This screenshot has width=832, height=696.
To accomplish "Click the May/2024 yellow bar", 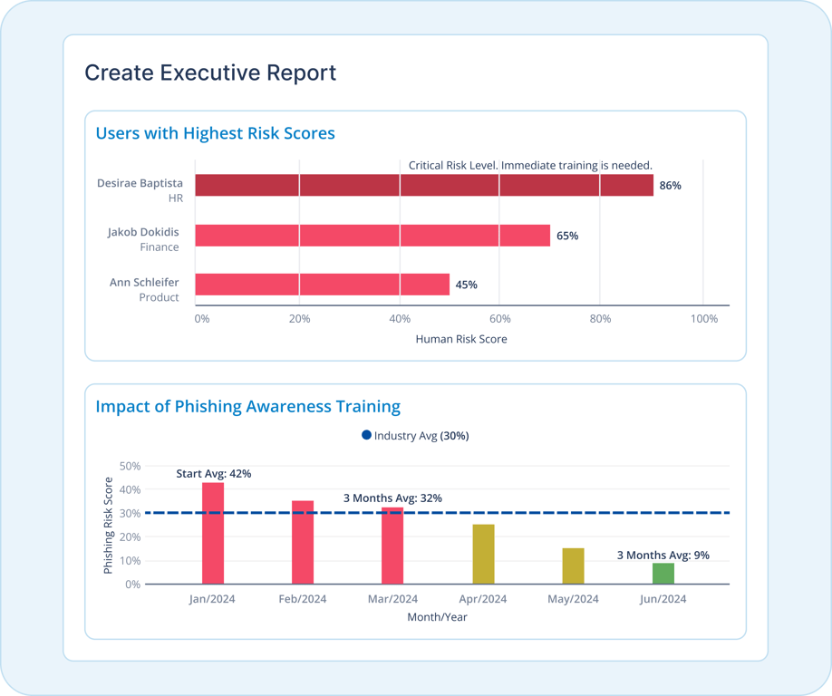I will pos(573,566).
